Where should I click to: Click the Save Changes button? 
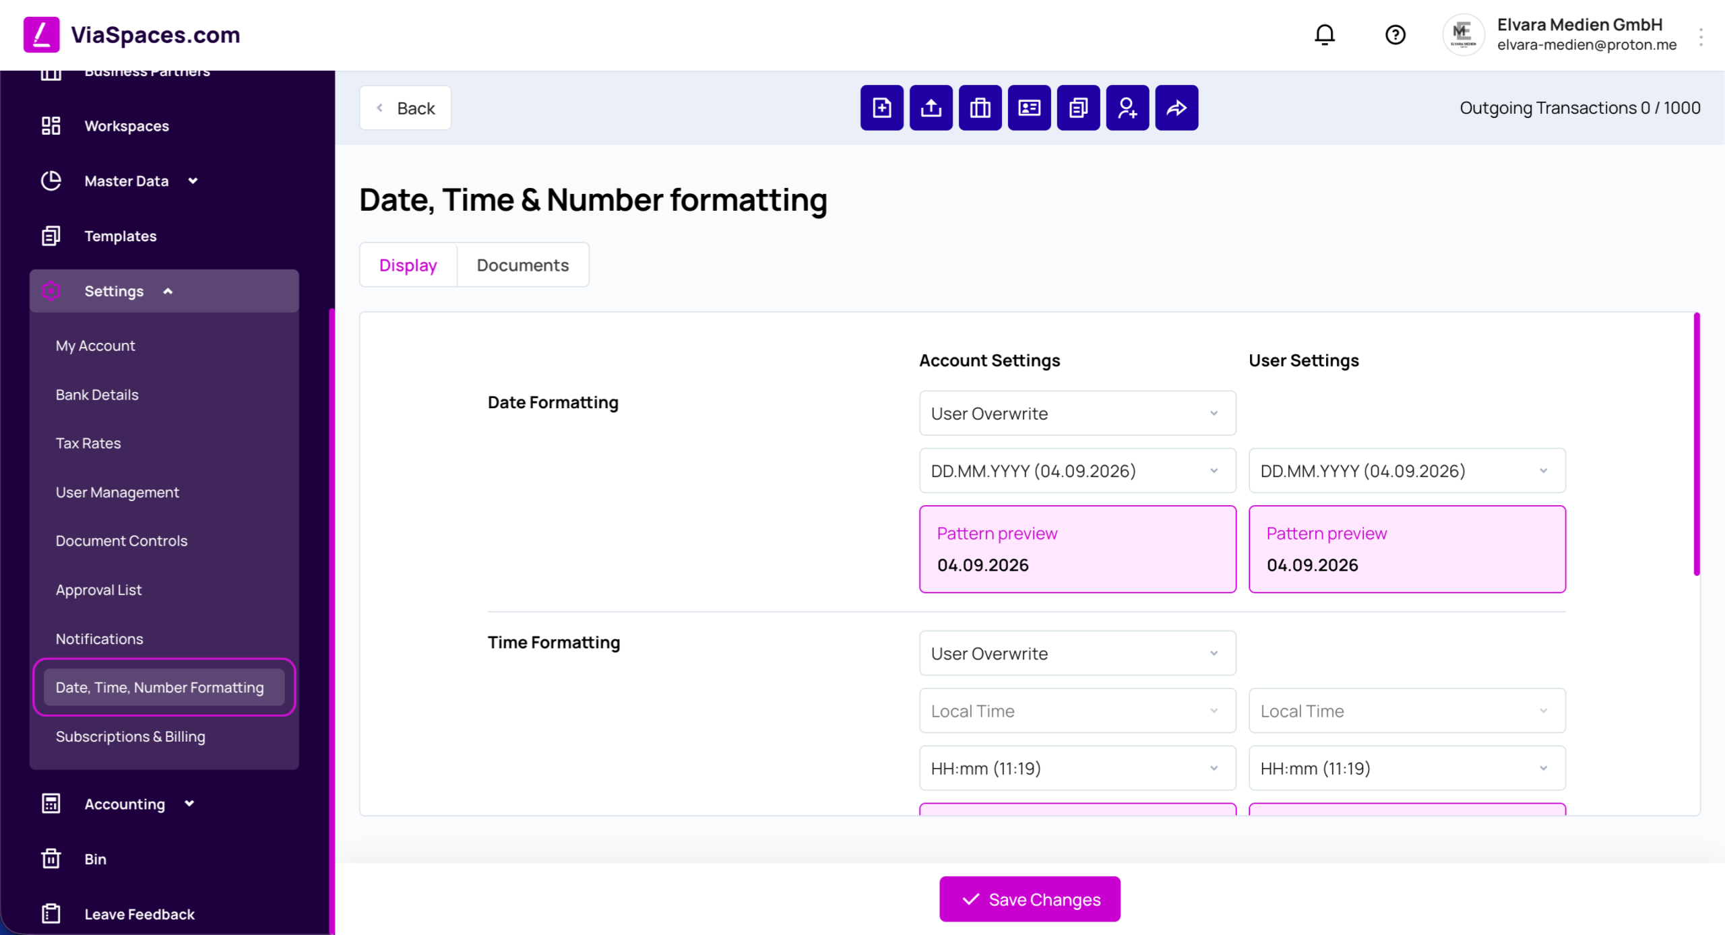(x=1029, y=899)
